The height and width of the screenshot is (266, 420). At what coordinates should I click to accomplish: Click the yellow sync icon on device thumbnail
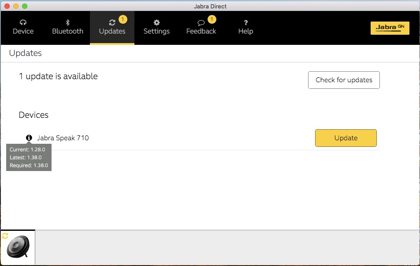[x=5, y=236]
